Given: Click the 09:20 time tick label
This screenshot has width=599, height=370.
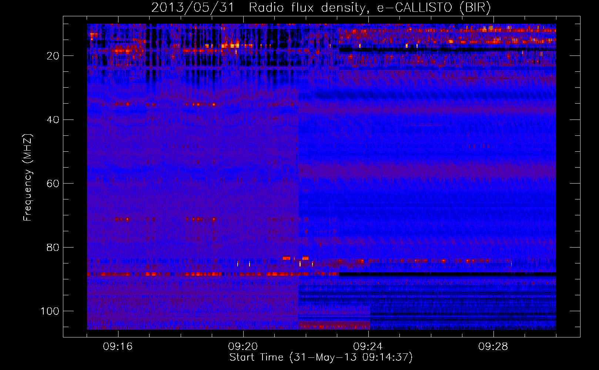Looking at the screenshot, I should [243, 347].
